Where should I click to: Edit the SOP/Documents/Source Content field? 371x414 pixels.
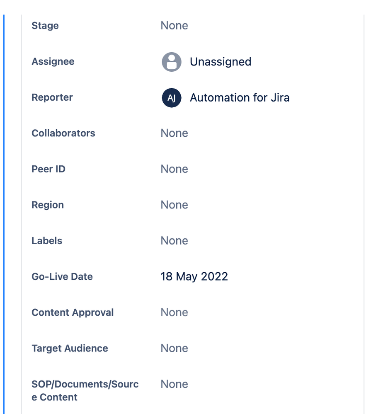pyautogui.click(x=174, y=384)
